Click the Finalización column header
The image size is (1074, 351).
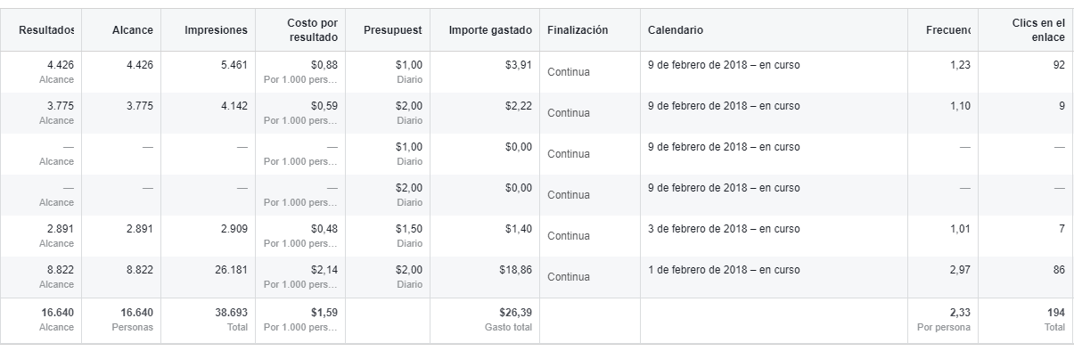click(578, 30)
